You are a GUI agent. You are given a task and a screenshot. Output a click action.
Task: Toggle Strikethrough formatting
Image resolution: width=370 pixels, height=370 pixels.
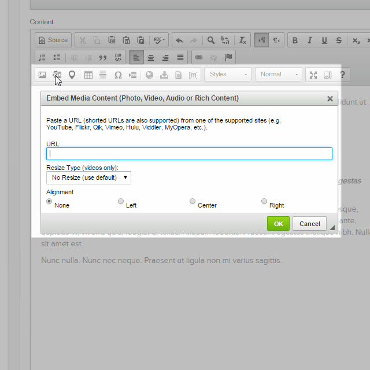click(x=339, y=40)
